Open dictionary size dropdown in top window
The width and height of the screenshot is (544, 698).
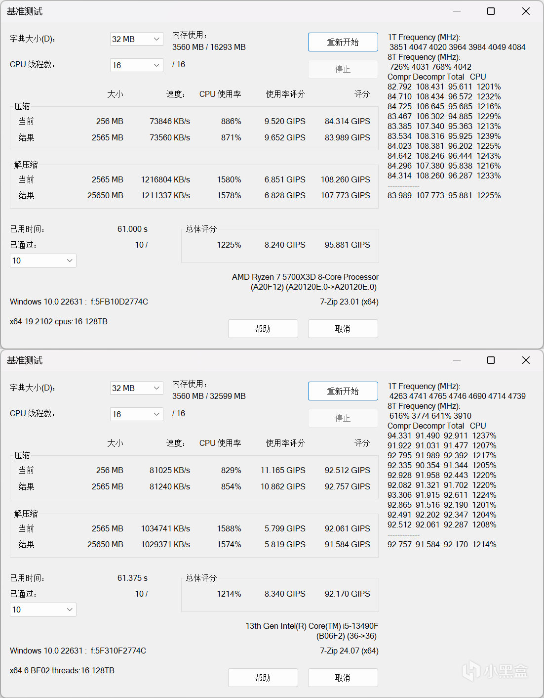pyautogui.click(x=137, y=39)
